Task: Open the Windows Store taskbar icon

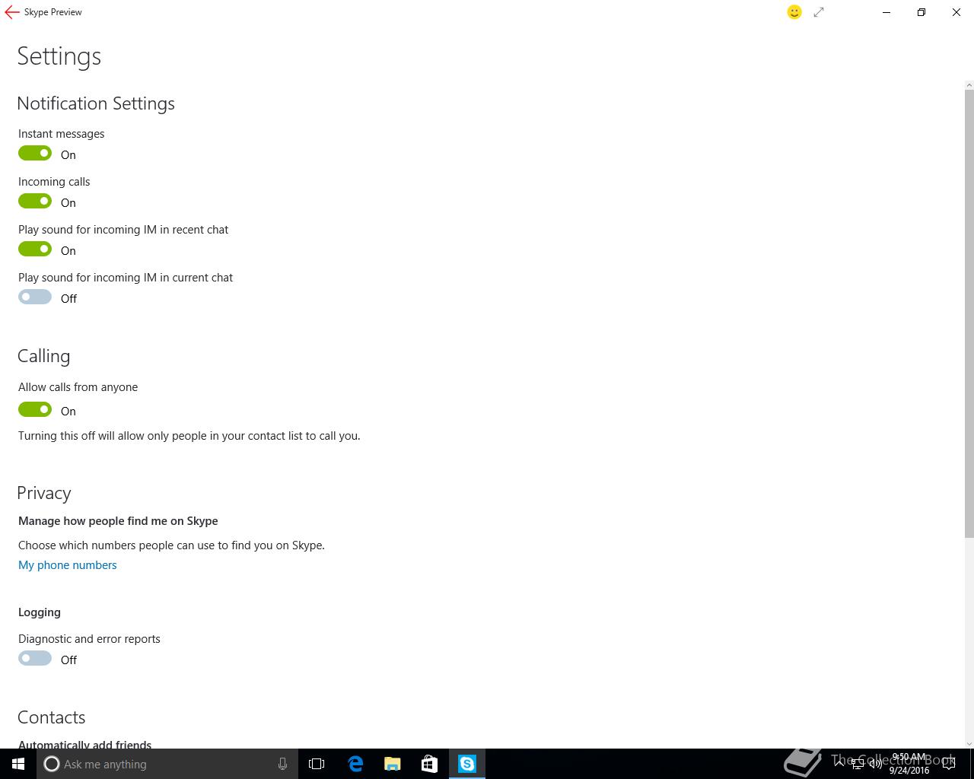Action: coord(429,764)
